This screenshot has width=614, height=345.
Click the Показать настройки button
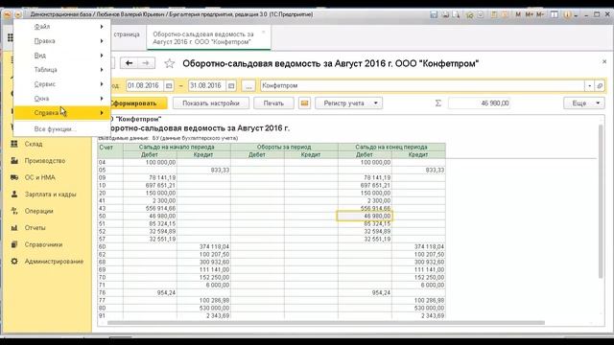coord(211,103)
